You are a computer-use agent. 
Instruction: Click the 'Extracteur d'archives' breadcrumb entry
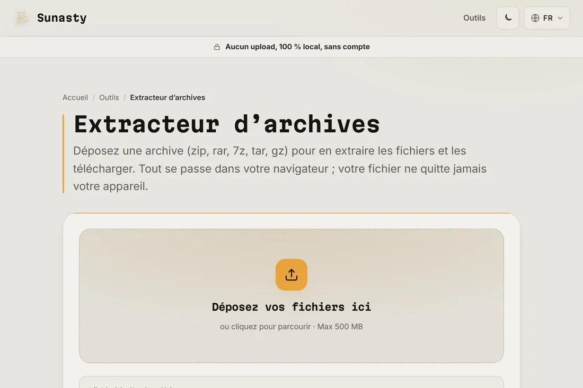(167, 97)
